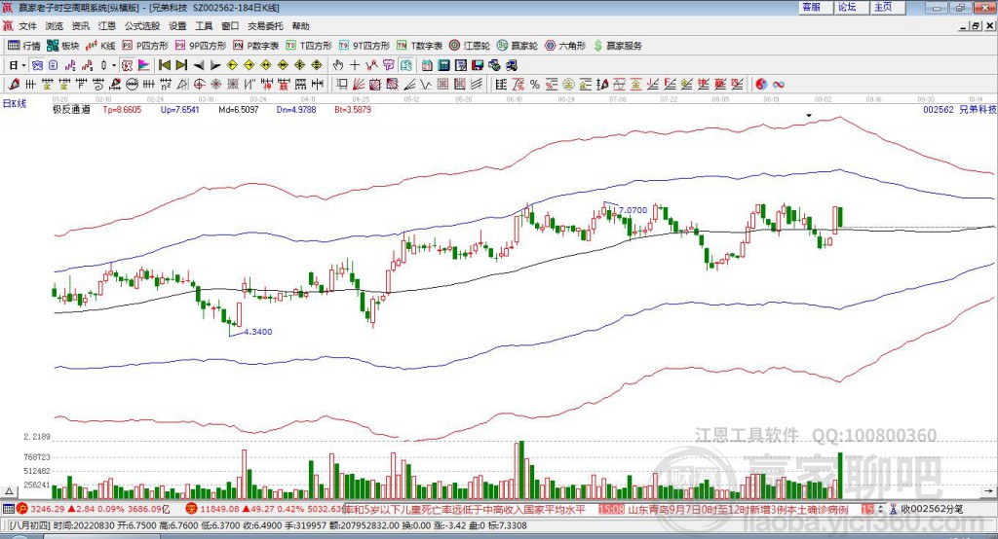This screenshot has width=998, height=539.
Task: Click the Md=6.5097 indicator value
Action: click(x=239, y=109)
